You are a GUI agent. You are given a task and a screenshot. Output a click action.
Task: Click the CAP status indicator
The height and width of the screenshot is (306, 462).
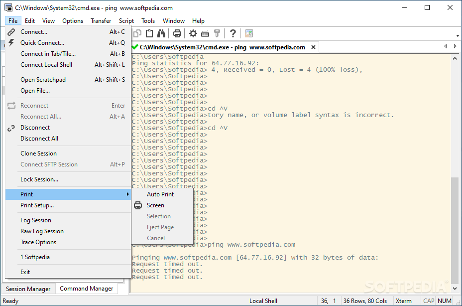tap(429, 301)
